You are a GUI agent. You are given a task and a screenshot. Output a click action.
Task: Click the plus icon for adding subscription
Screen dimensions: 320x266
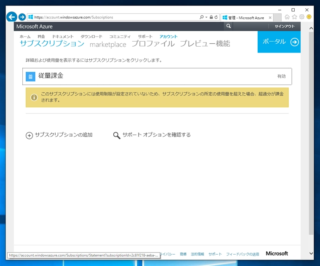pyautogui.click(x=29, y=135)
